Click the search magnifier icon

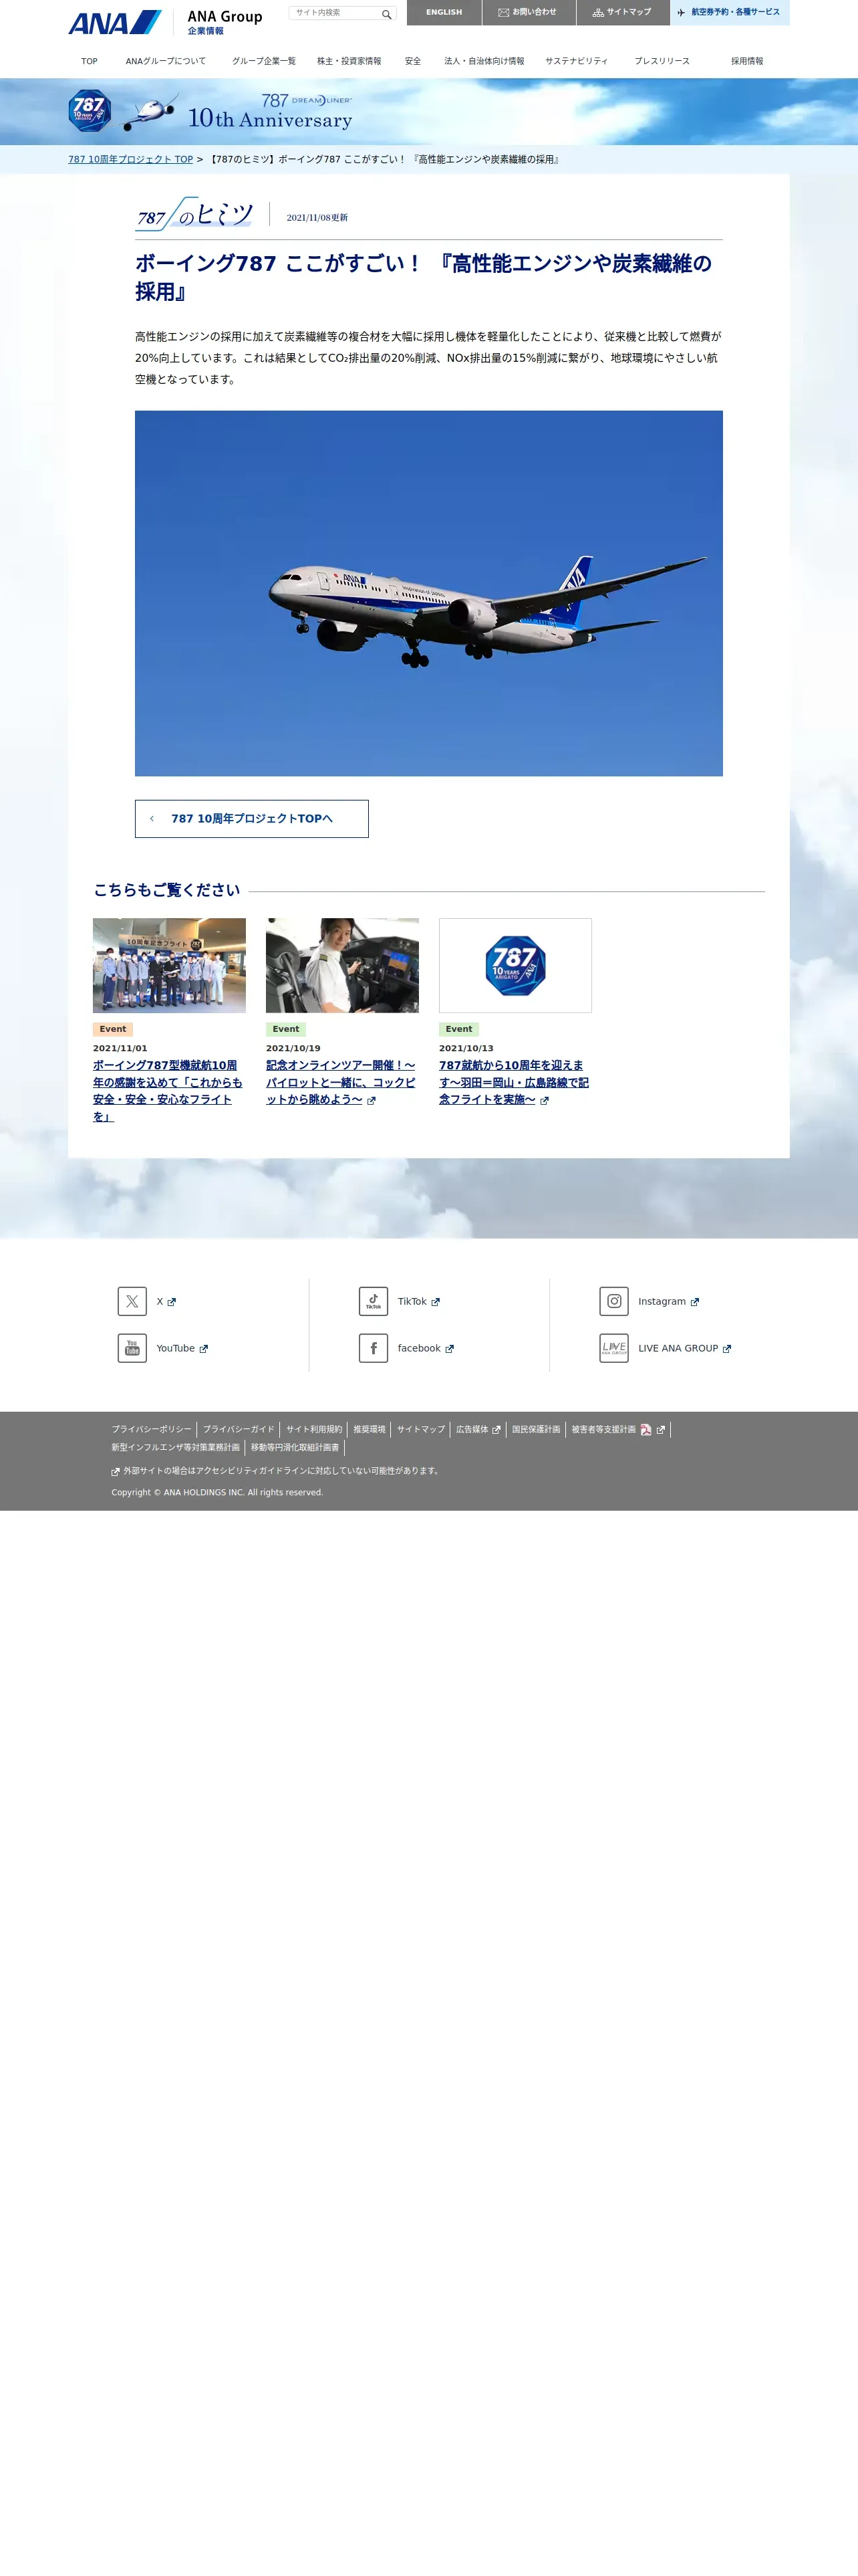point(386,14)
